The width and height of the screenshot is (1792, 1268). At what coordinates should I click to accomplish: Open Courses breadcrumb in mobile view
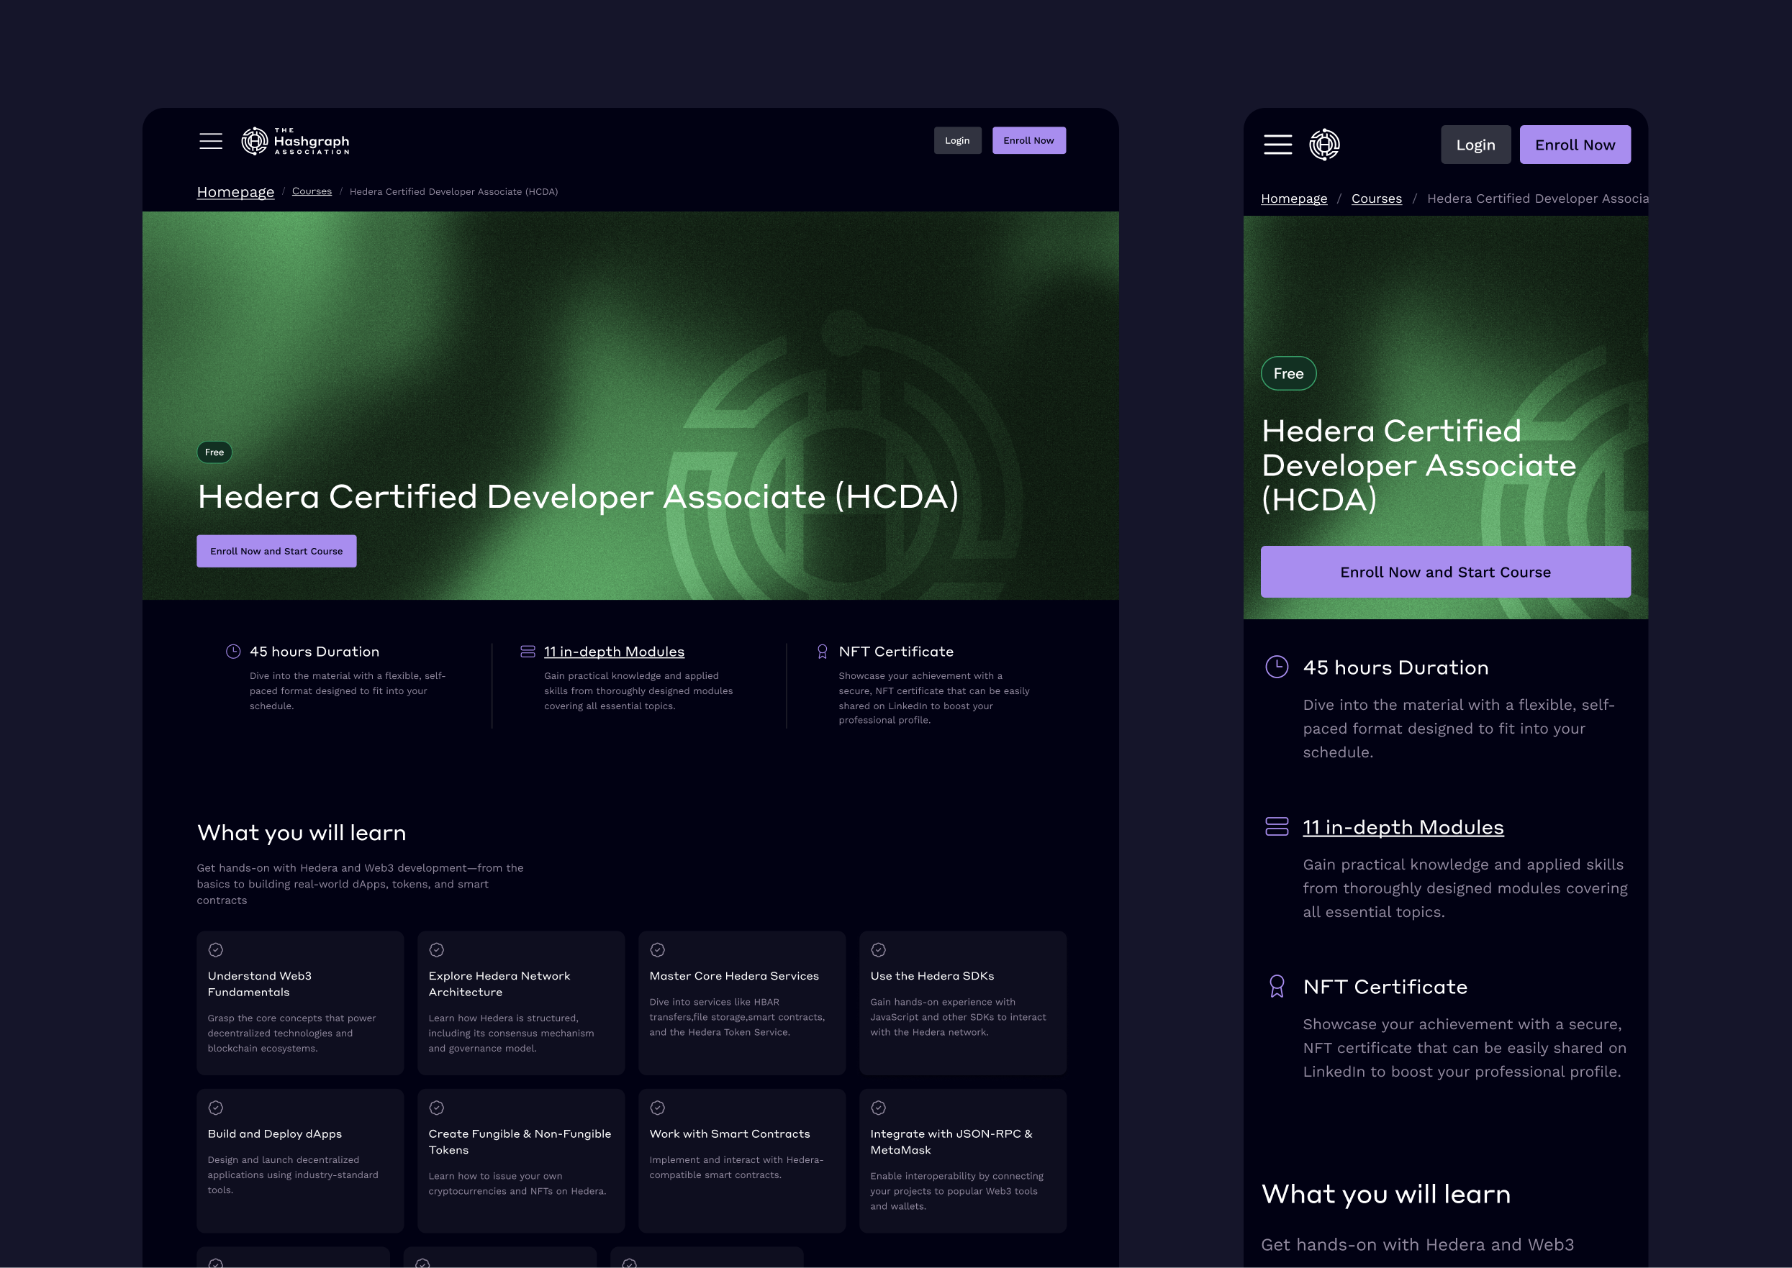pyautogui.click(x=1377, y=199)
